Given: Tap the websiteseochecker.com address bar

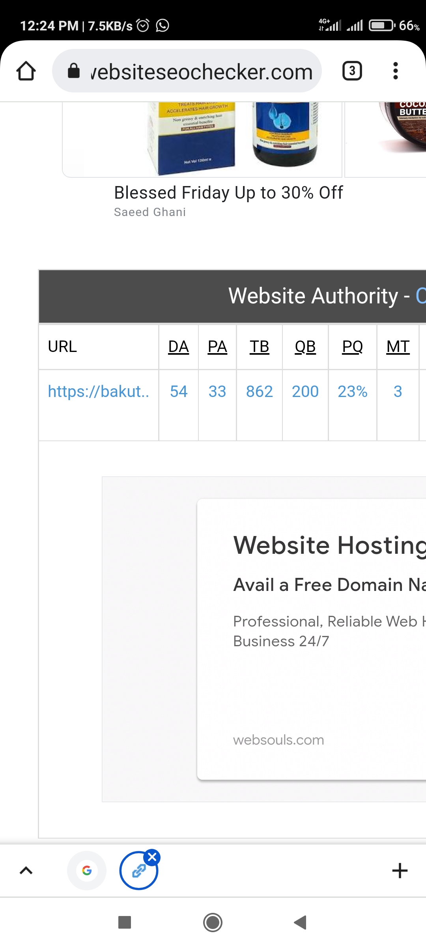Looking at the screenshot, I should (201, 72).
